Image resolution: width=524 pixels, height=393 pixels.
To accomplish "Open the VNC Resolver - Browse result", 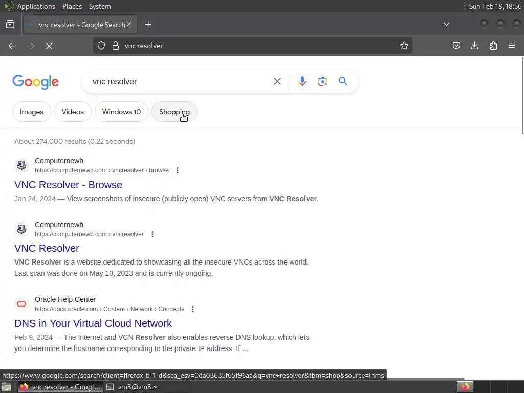I will [x=68, y=185].
